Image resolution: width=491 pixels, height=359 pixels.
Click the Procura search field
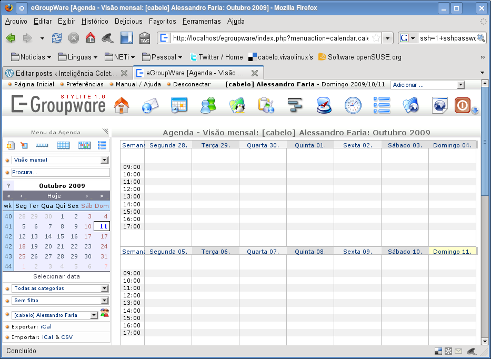pyautogui.click(x=61, y=172)
